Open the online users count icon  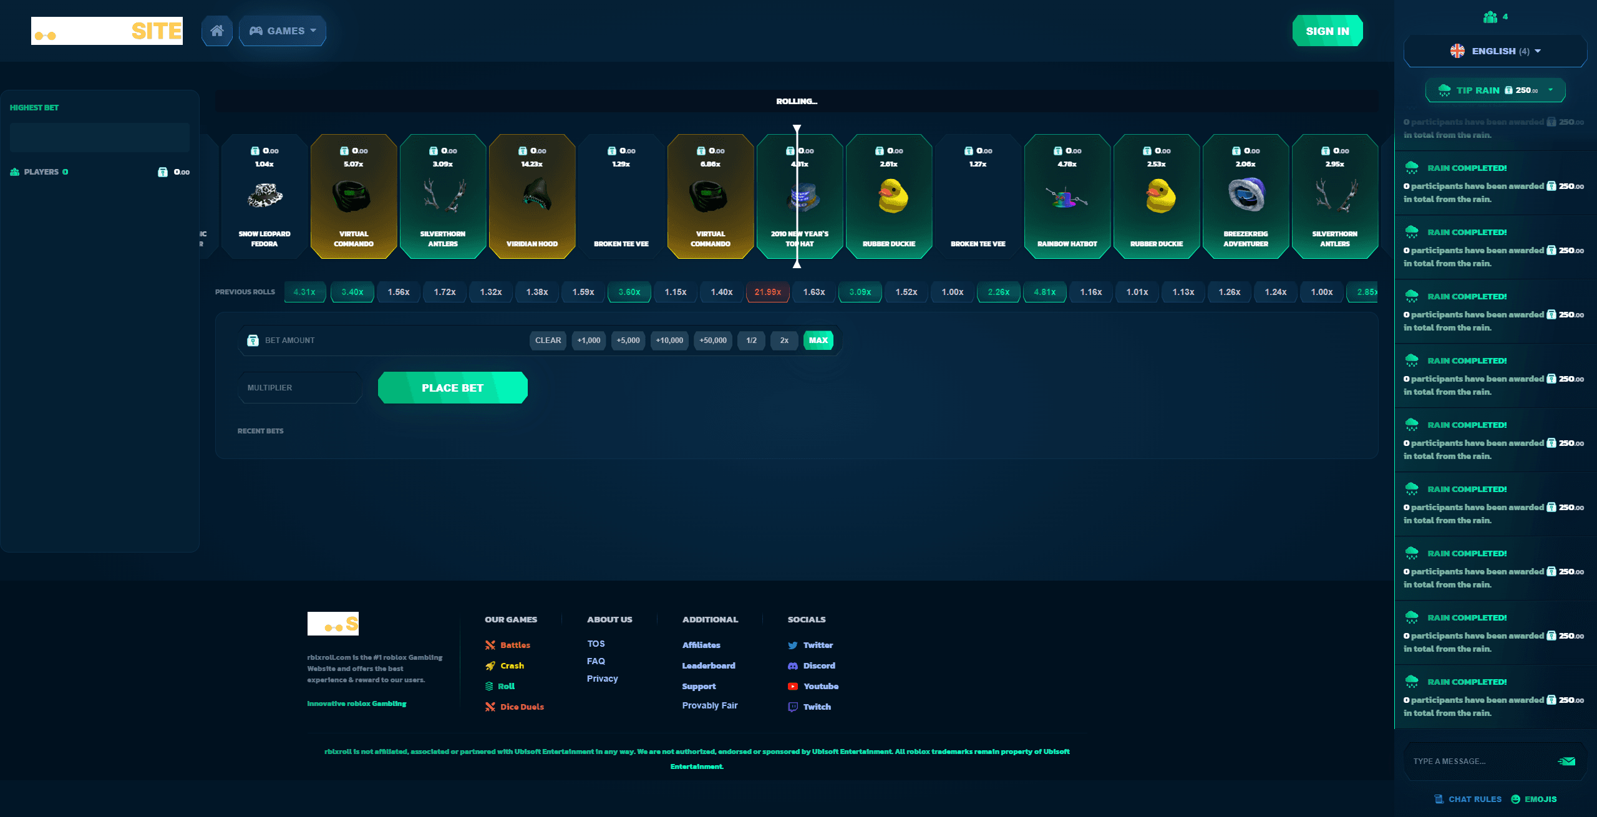(x=1490, y=17)
